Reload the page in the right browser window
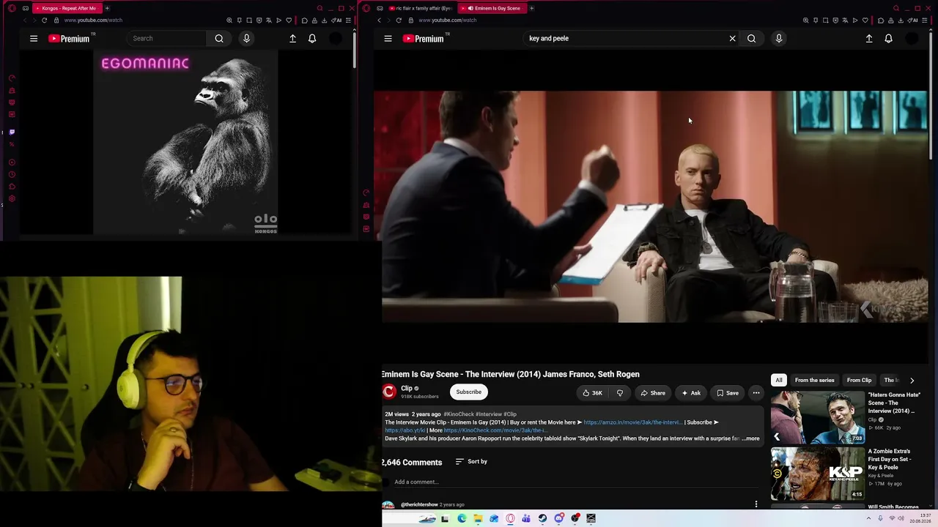Screen dimensions: 938x527 (x=399, y=20)
